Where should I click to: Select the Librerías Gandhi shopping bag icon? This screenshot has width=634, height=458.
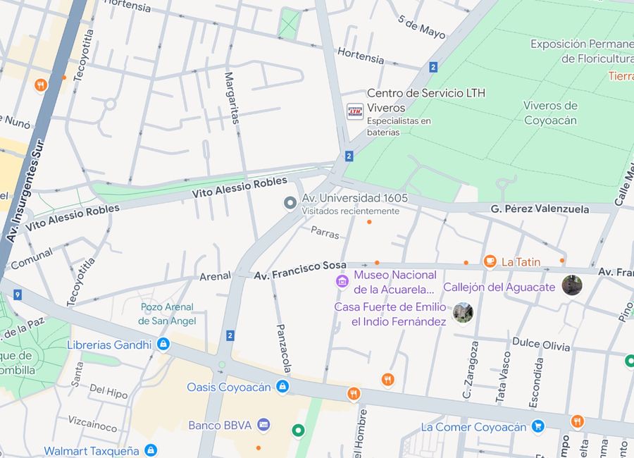coord(163,345)
